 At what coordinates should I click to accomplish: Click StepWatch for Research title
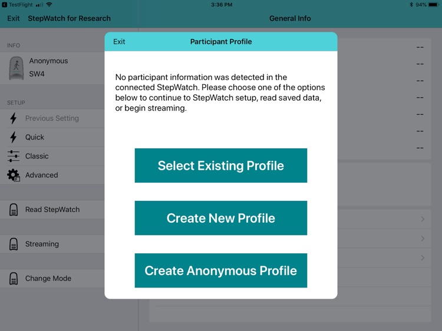(x=69, y=18)
